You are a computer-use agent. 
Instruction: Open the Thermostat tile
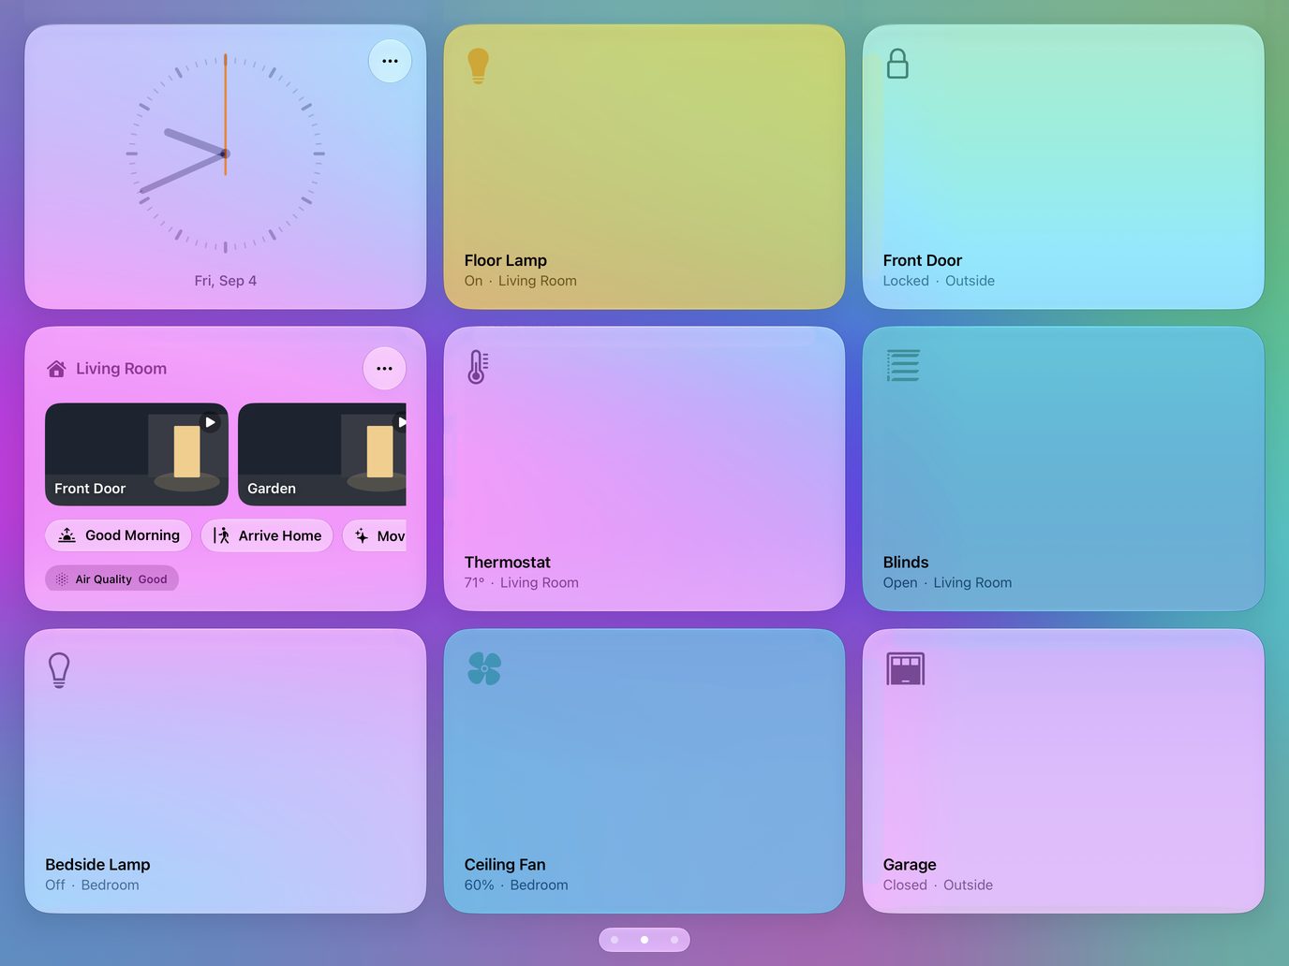click(644, 469)
